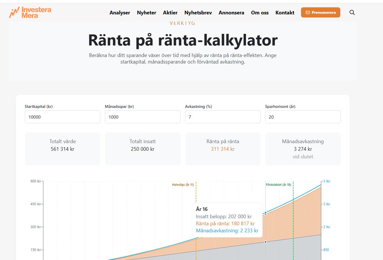This screenshot has width=383, height=260.
Task: Click the orange Prenumerera button
Action: pyautogui.click(x=320, y=12)
